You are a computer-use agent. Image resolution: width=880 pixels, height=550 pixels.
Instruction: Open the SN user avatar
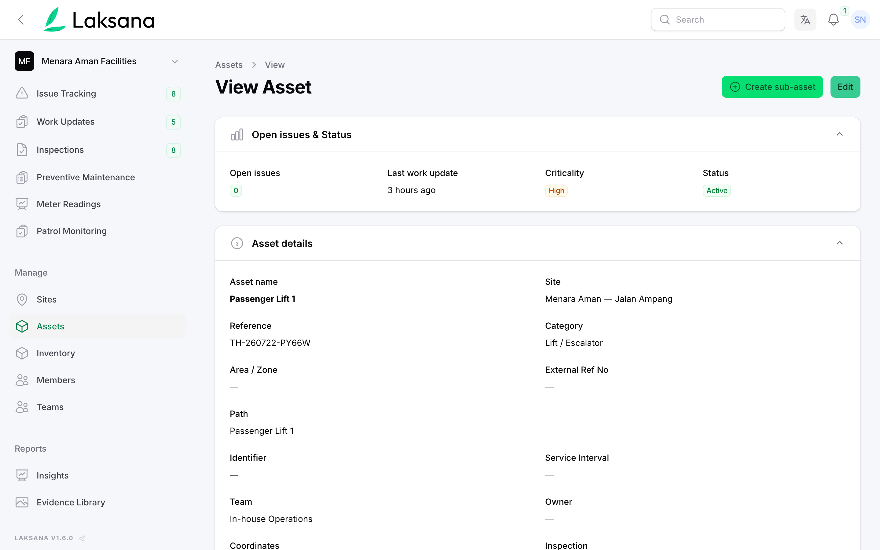860,20
